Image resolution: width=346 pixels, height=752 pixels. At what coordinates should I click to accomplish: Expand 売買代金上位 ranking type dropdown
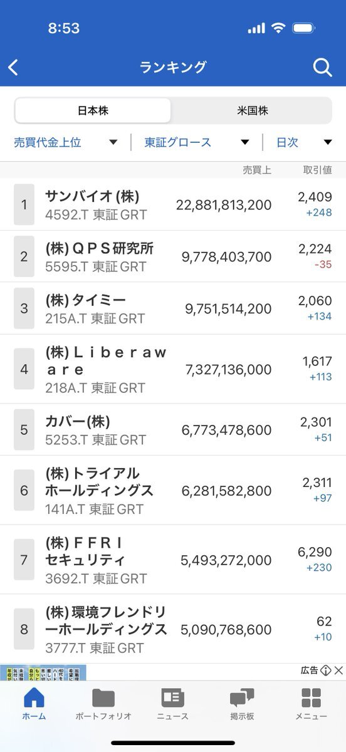(x=66, y=142)
